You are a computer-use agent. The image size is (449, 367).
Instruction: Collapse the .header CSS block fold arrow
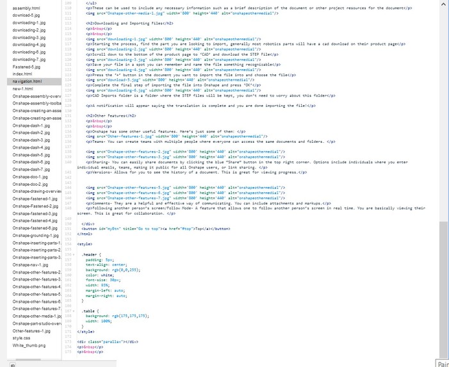(74, 254)
